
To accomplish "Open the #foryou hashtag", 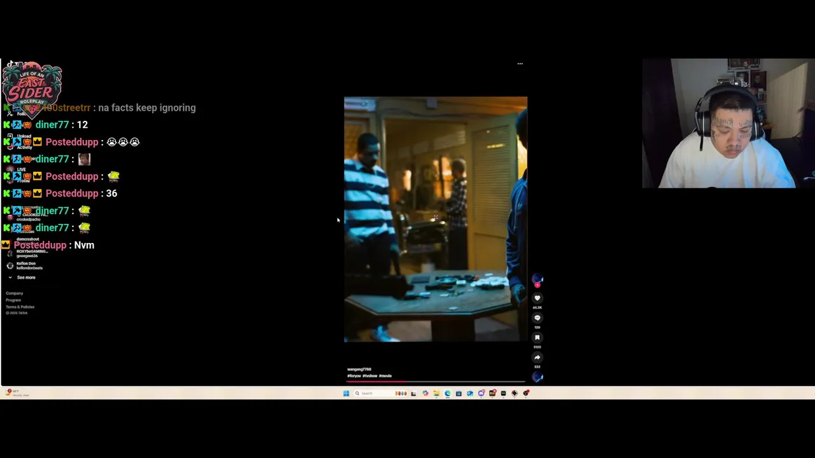I will (354, 376).
